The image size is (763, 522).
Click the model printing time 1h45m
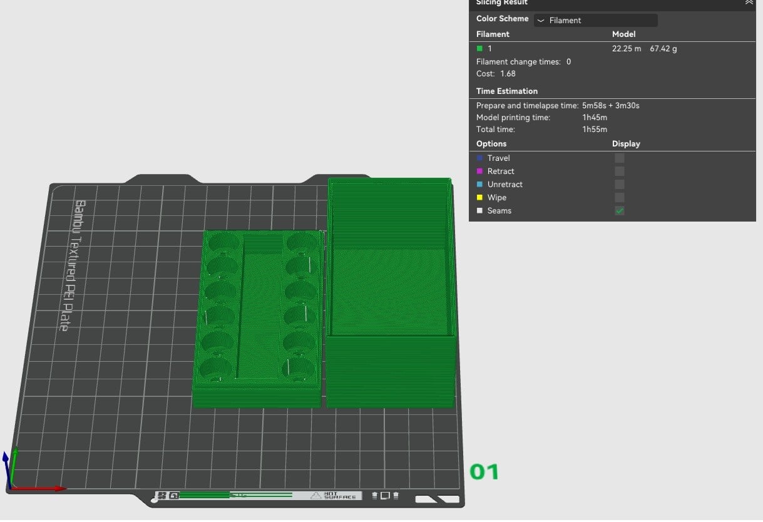(x=595, y=118)
